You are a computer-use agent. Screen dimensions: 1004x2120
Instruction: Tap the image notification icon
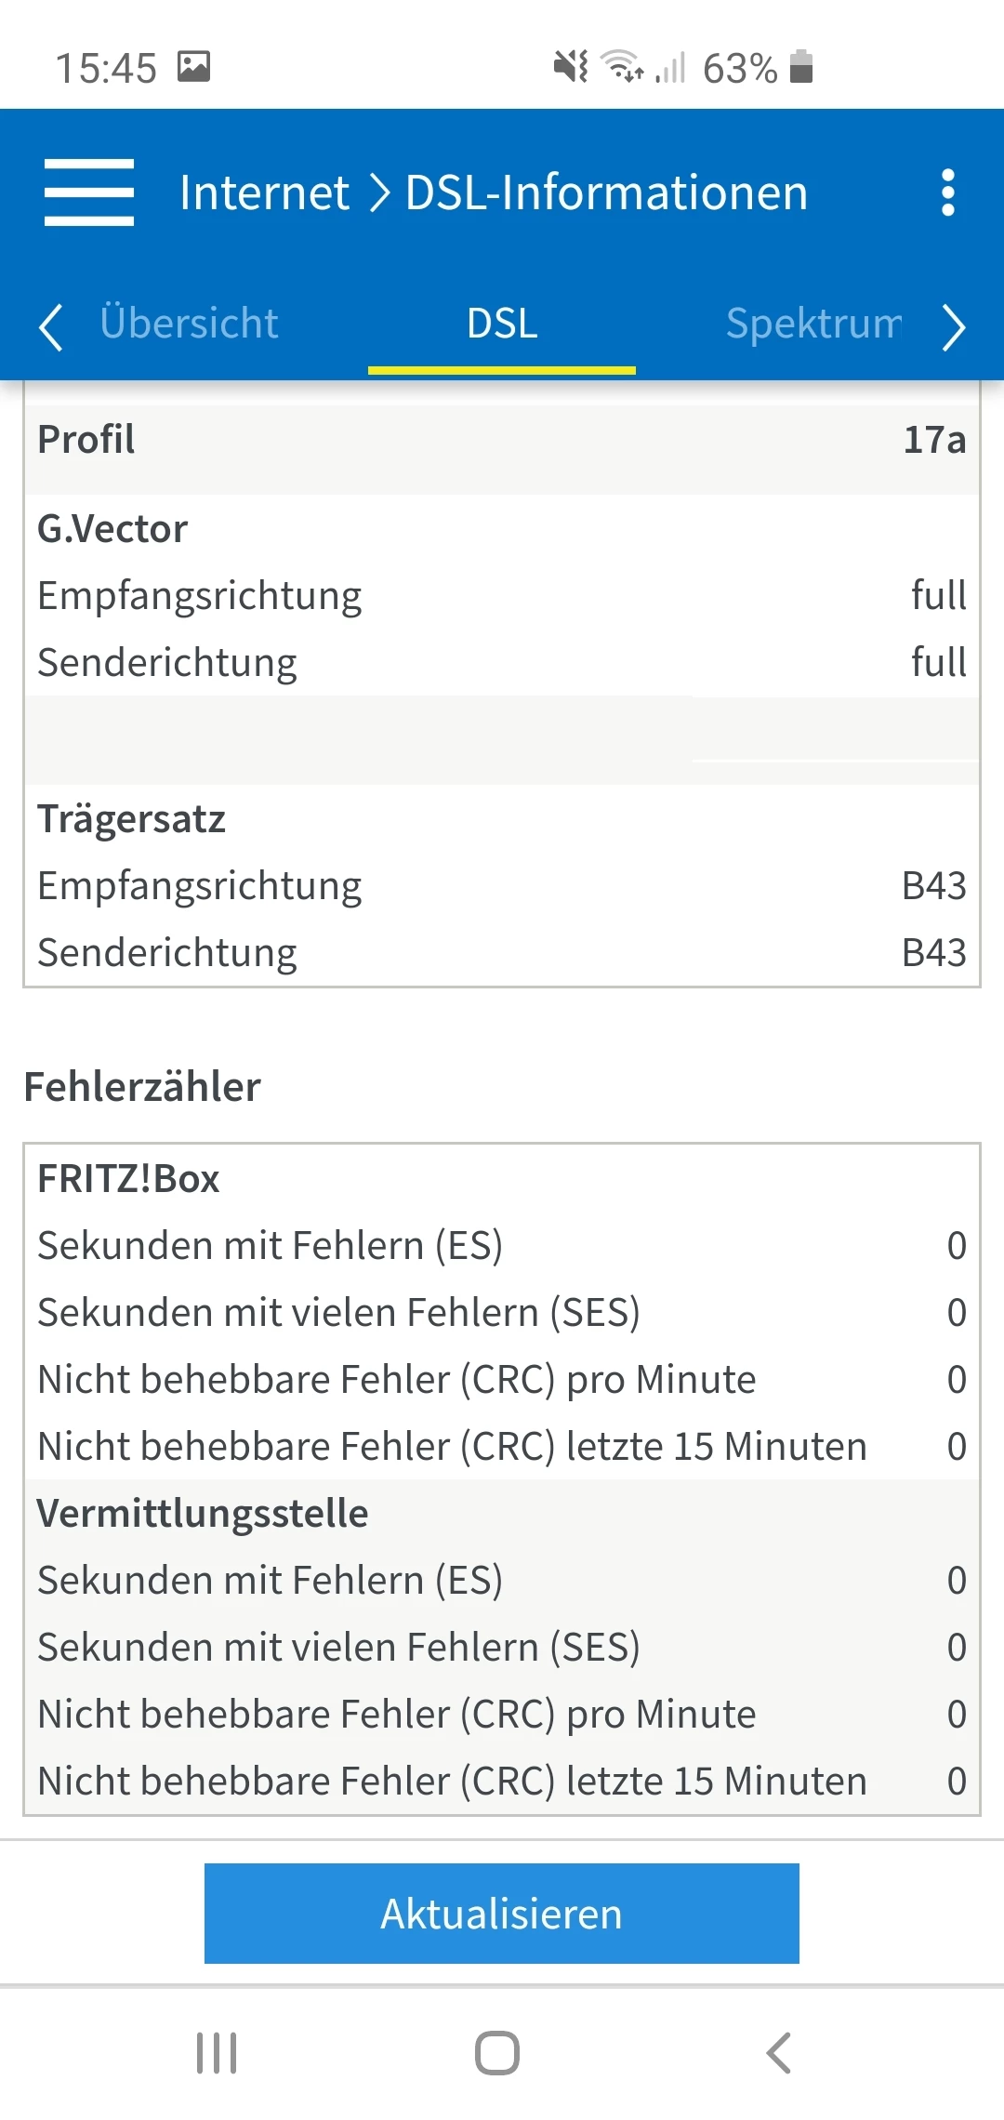pos(194,67)
